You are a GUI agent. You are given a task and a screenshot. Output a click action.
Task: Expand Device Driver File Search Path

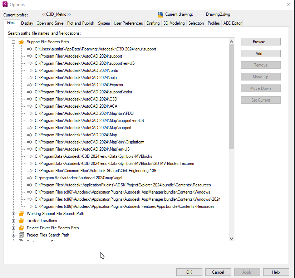pos(13,228)
